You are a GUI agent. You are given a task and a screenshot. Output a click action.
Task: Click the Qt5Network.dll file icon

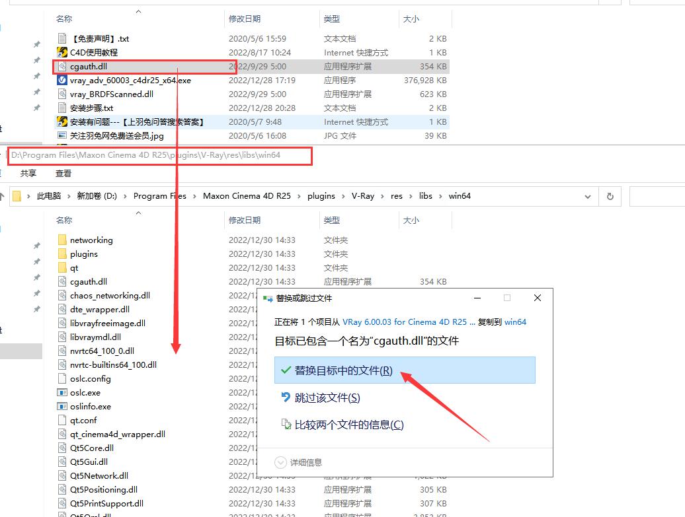tap(62, 475)
